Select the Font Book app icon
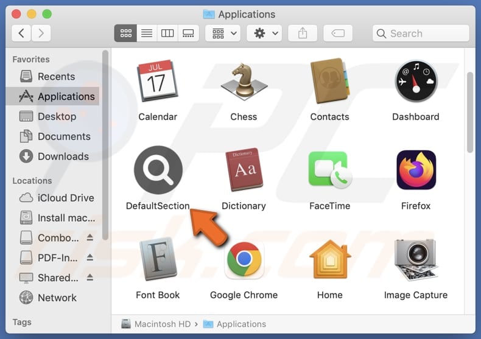Image resolution: width=481 pixels, height=339 pixels. point(158,259)
